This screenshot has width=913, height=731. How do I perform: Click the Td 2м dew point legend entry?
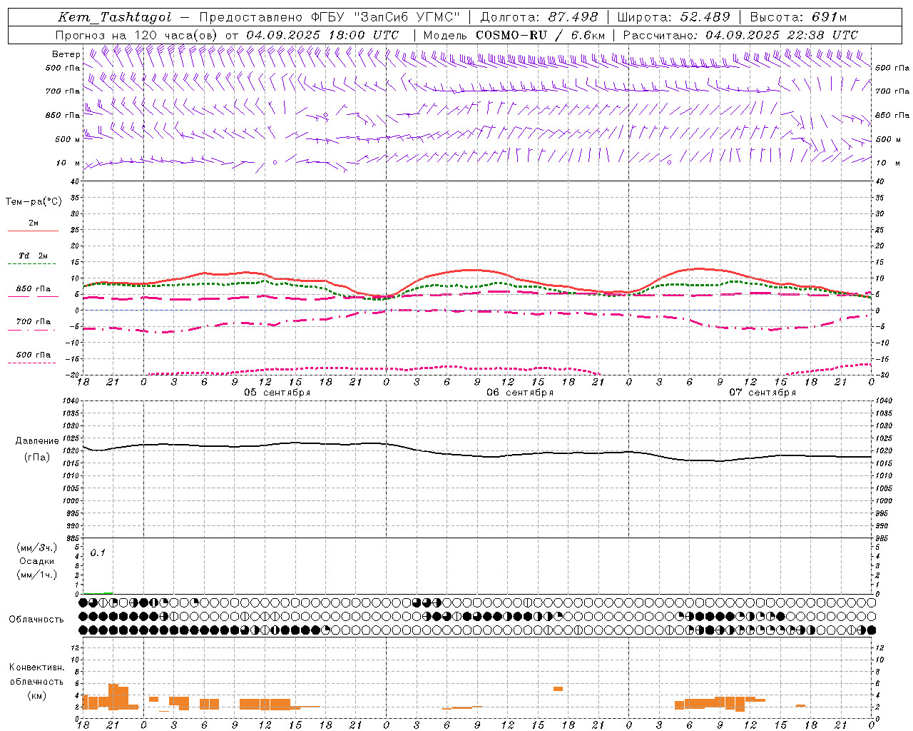click(x=33, y=256)
